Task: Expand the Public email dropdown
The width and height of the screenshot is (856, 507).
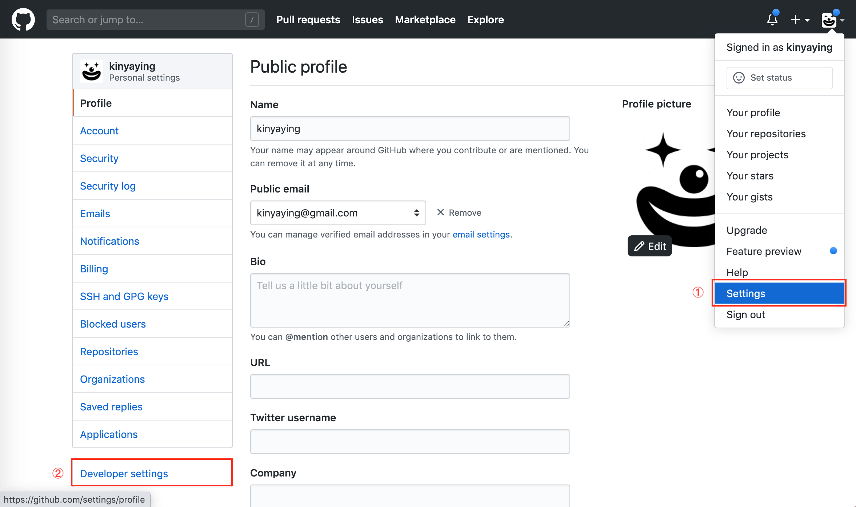Action: tap(338, 213)
